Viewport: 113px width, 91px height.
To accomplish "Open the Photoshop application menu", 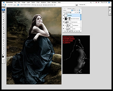I will tap(9, 3).
